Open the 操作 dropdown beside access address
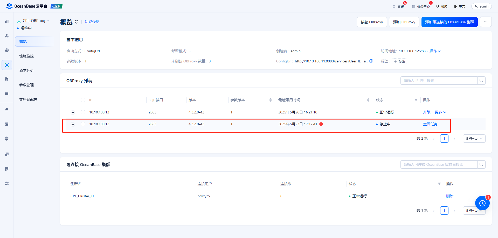Screen dimensions: 498x238 point(435,51)
